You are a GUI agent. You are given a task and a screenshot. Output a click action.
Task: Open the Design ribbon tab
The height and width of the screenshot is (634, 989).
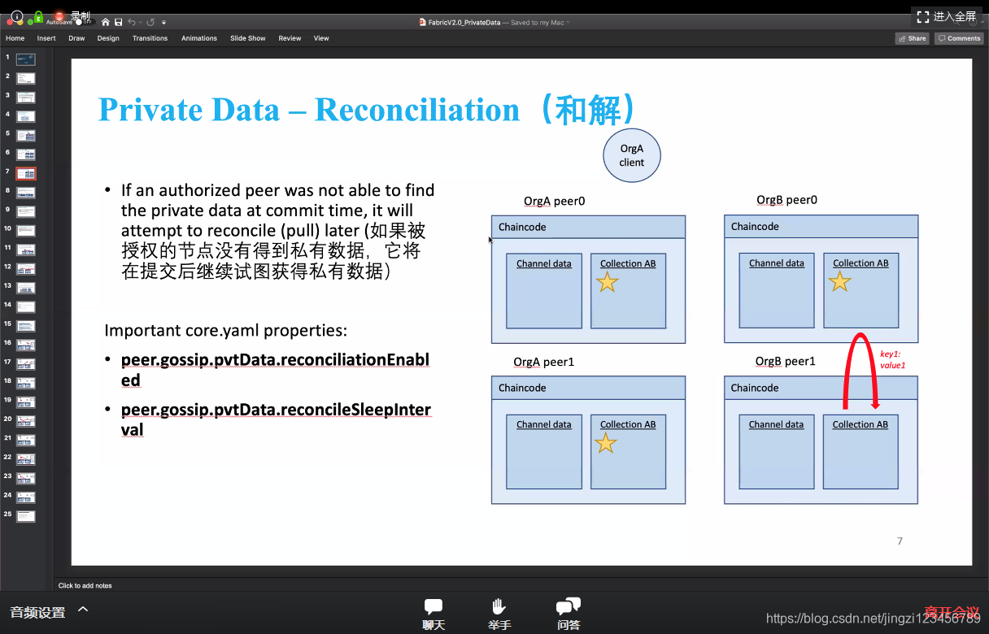click(x=108, y=38)
